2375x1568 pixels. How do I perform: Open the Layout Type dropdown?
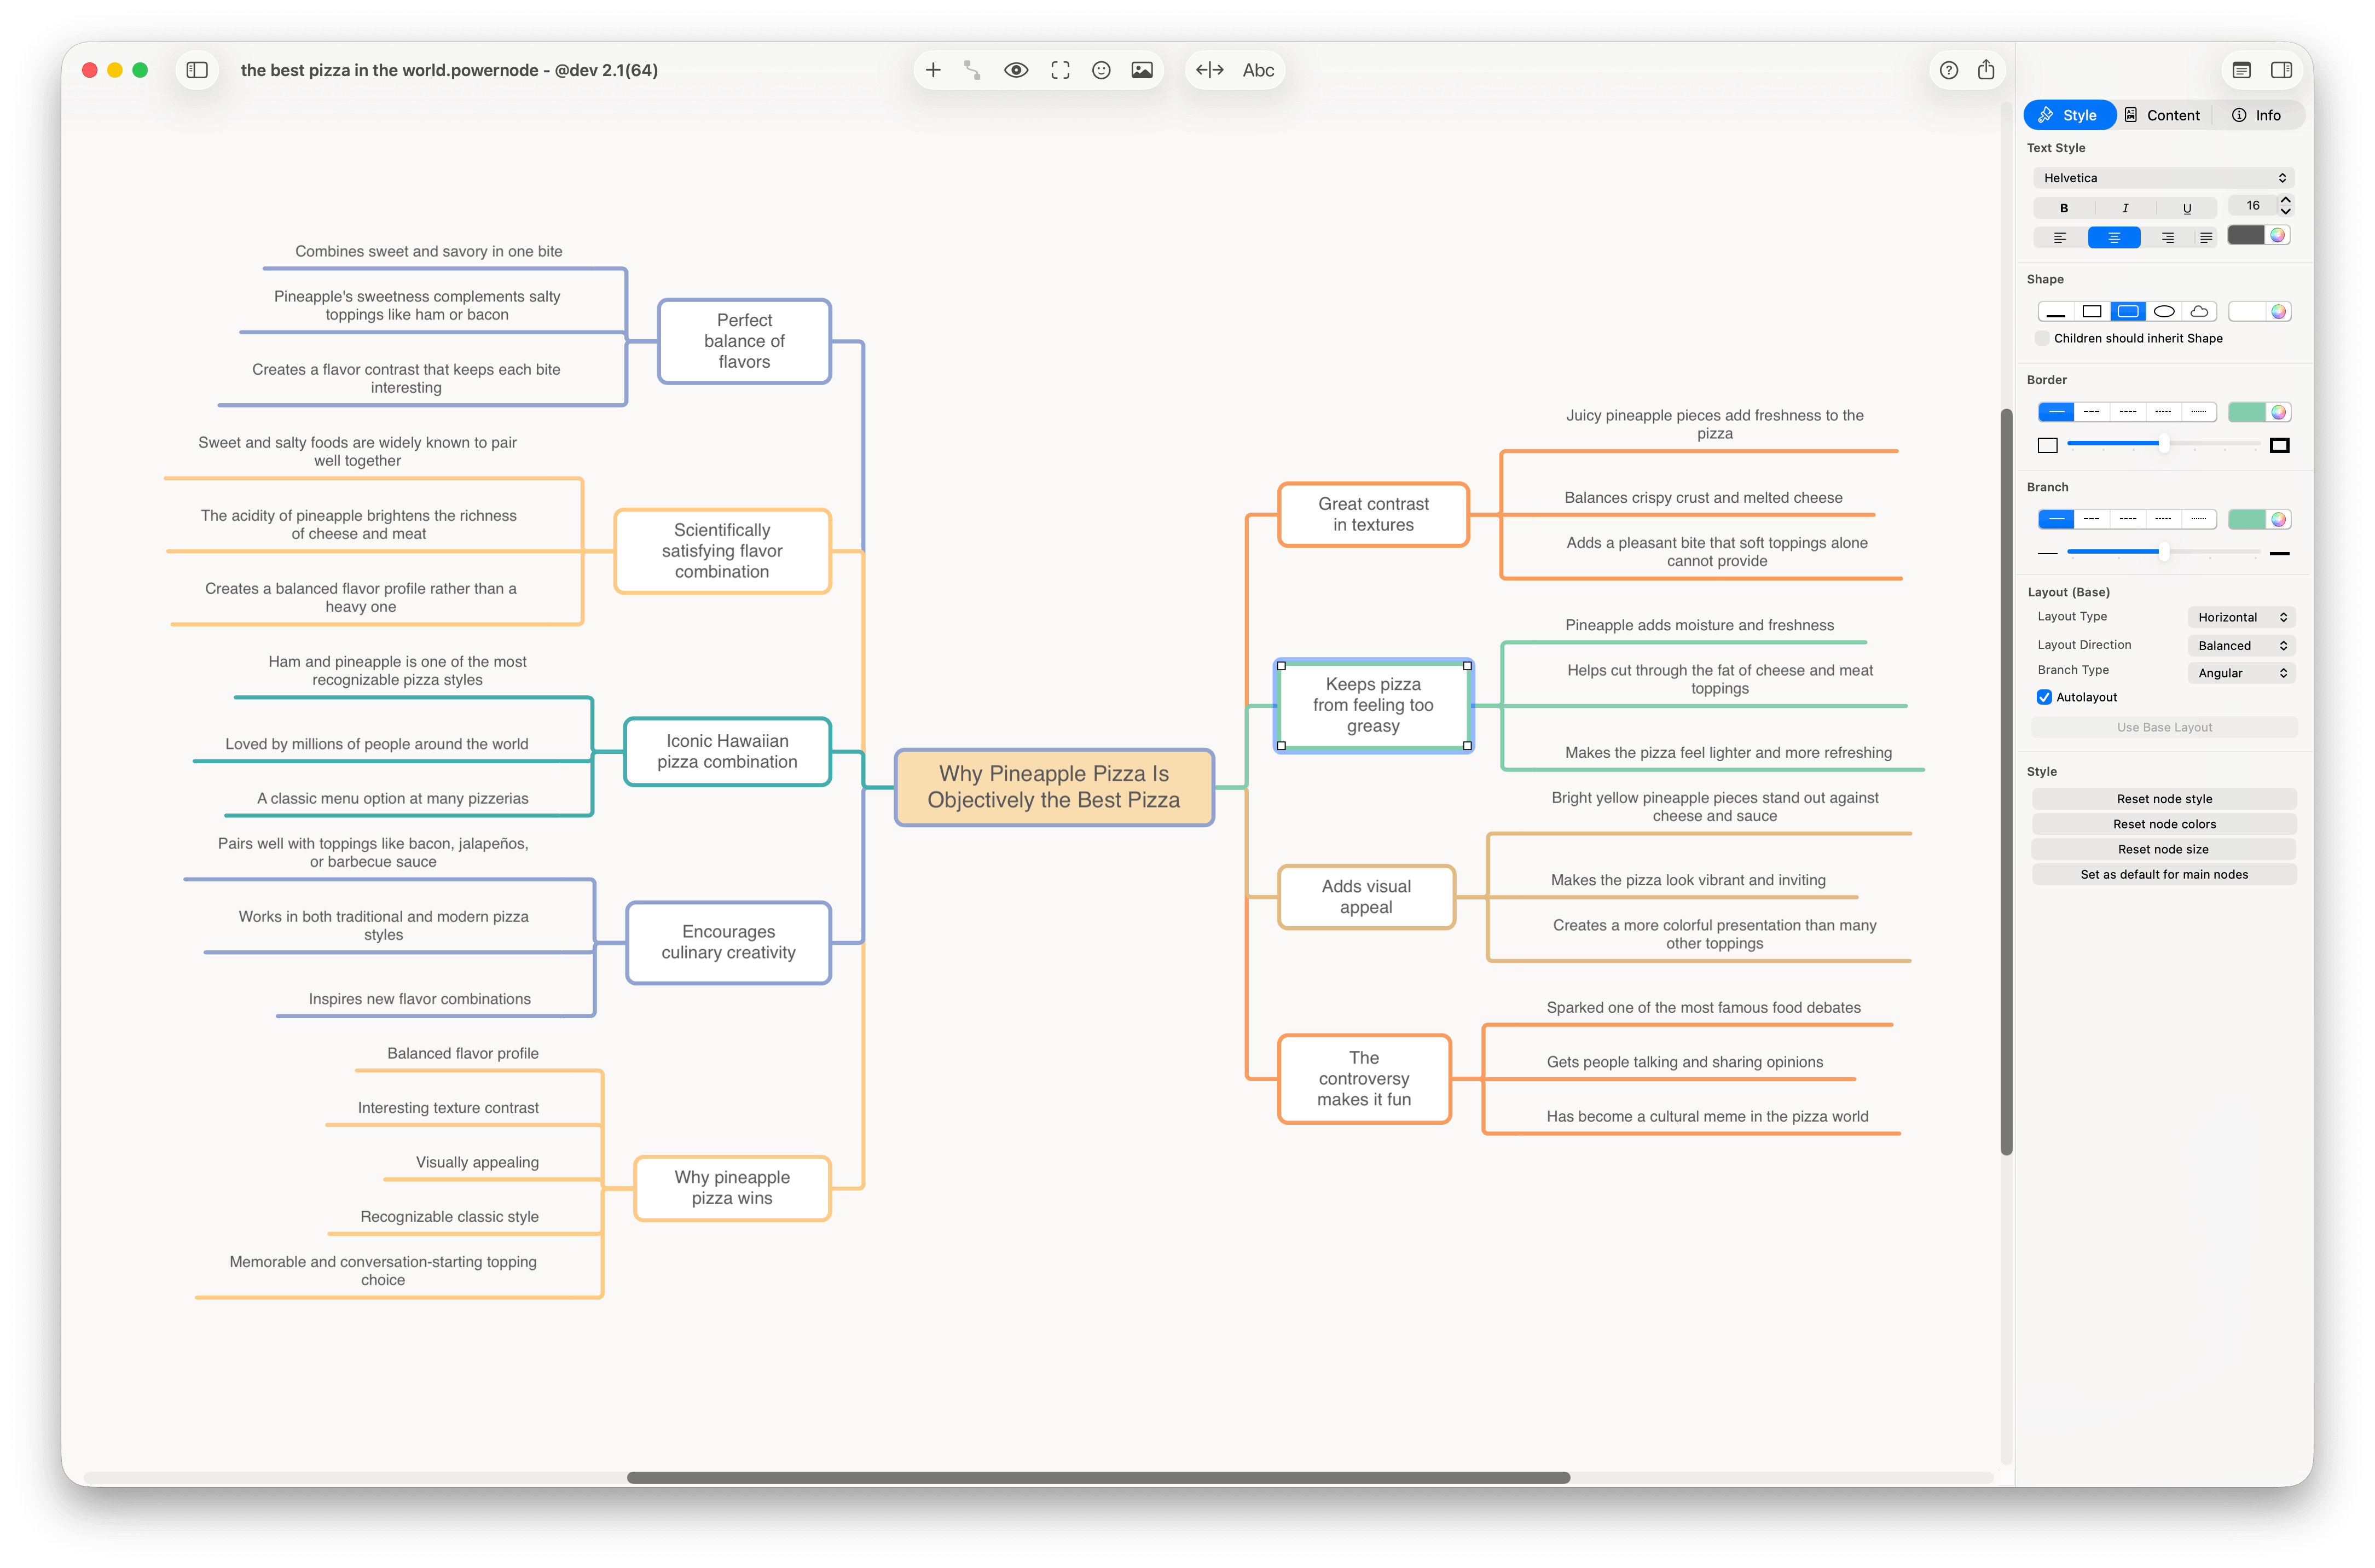2242,617
